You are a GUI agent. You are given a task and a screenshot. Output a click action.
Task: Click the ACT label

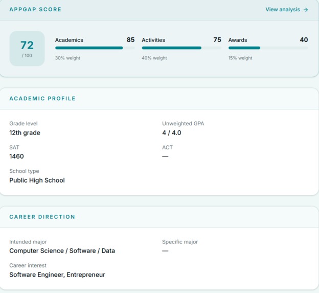point(168,147)
